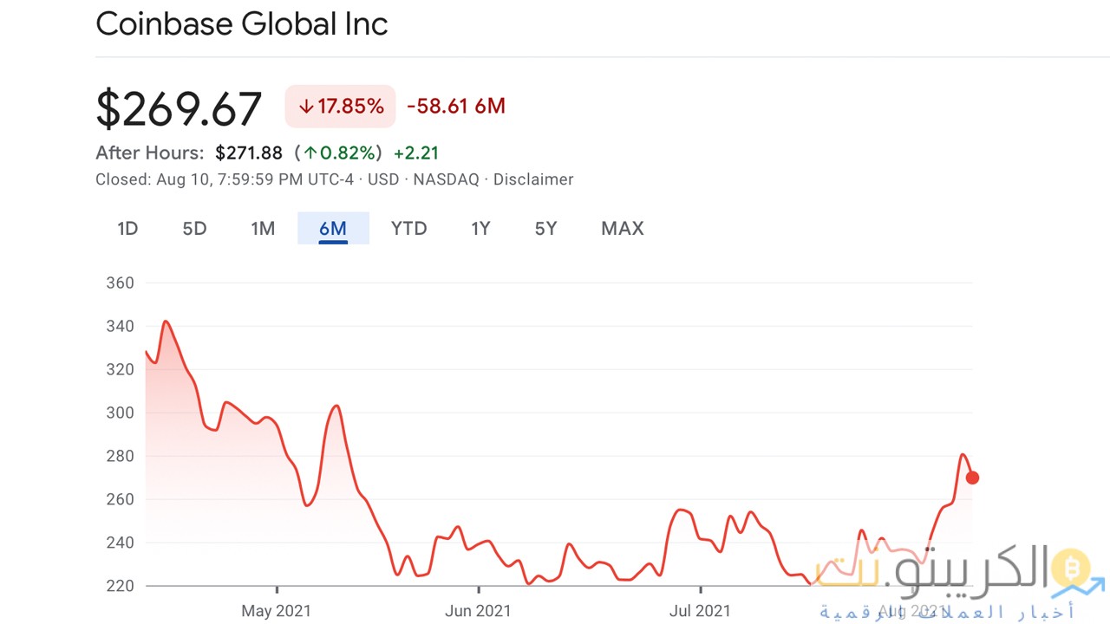Click the Jun 2021 axis label
The width and height of the screenshot is (1110, 624).
pyautogui.click(x=477, y=611)
